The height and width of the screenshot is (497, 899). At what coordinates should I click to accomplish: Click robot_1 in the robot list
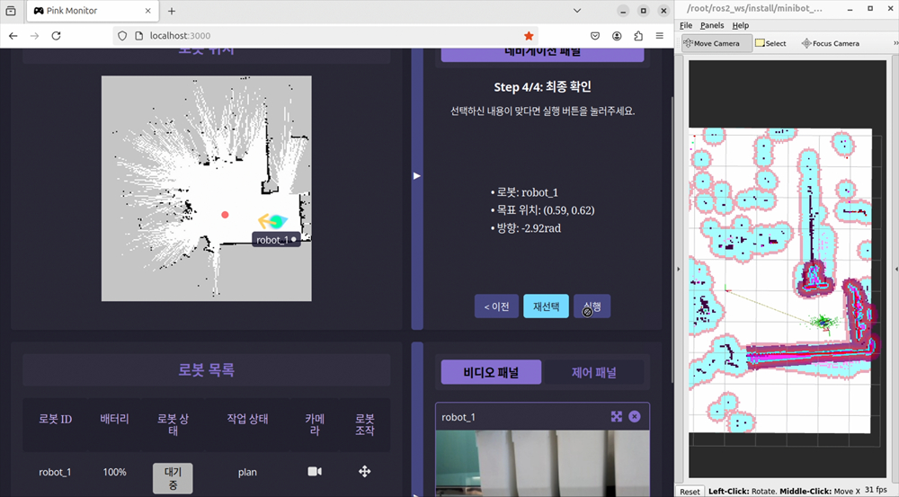coord(55,473)
